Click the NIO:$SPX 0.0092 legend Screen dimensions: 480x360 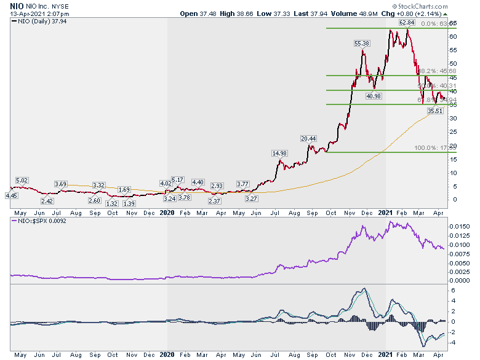(x=39, y=221)
